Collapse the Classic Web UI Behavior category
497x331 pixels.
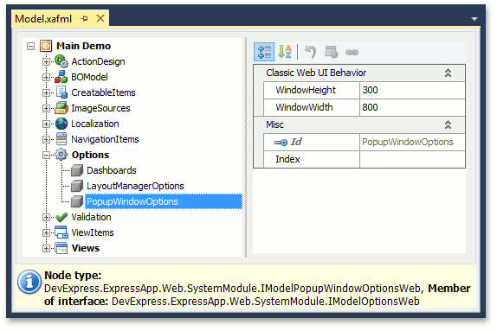pyautogui.click(x=448, y=73)
